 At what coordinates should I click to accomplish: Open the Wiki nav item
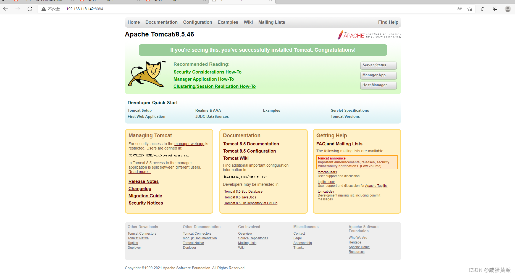248,22
